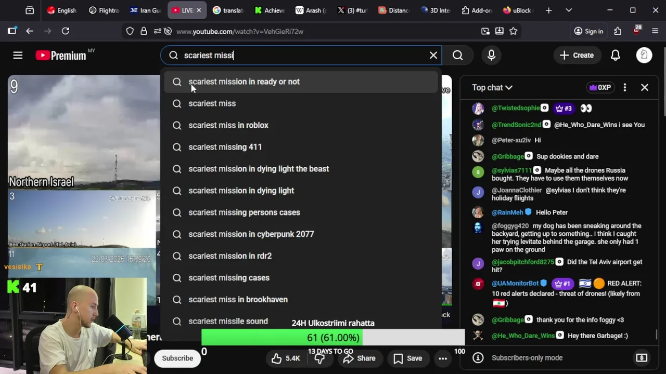Screen dimensions: 666x374
Task: List all tabs dropdown
Action: 569,10
